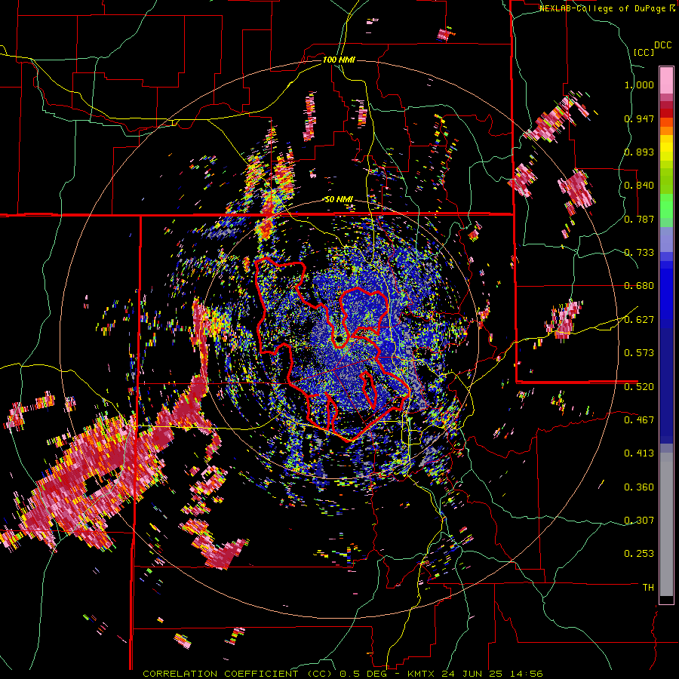Click the 0.787 legend value
679x679 pixels.
point(639,219)
